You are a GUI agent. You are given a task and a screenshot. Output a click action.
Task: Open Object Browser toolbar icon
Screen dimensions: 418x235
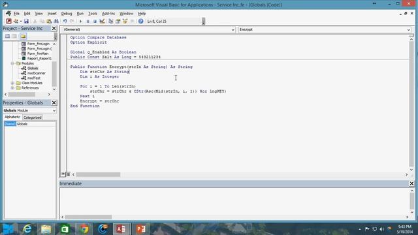(x=125, y=21)
